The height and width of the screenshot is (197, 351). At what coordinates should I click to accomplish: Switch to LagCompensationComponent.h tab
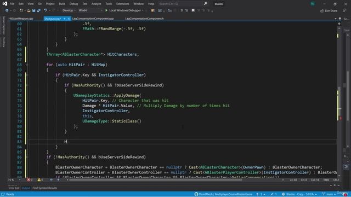coord(144,19)
